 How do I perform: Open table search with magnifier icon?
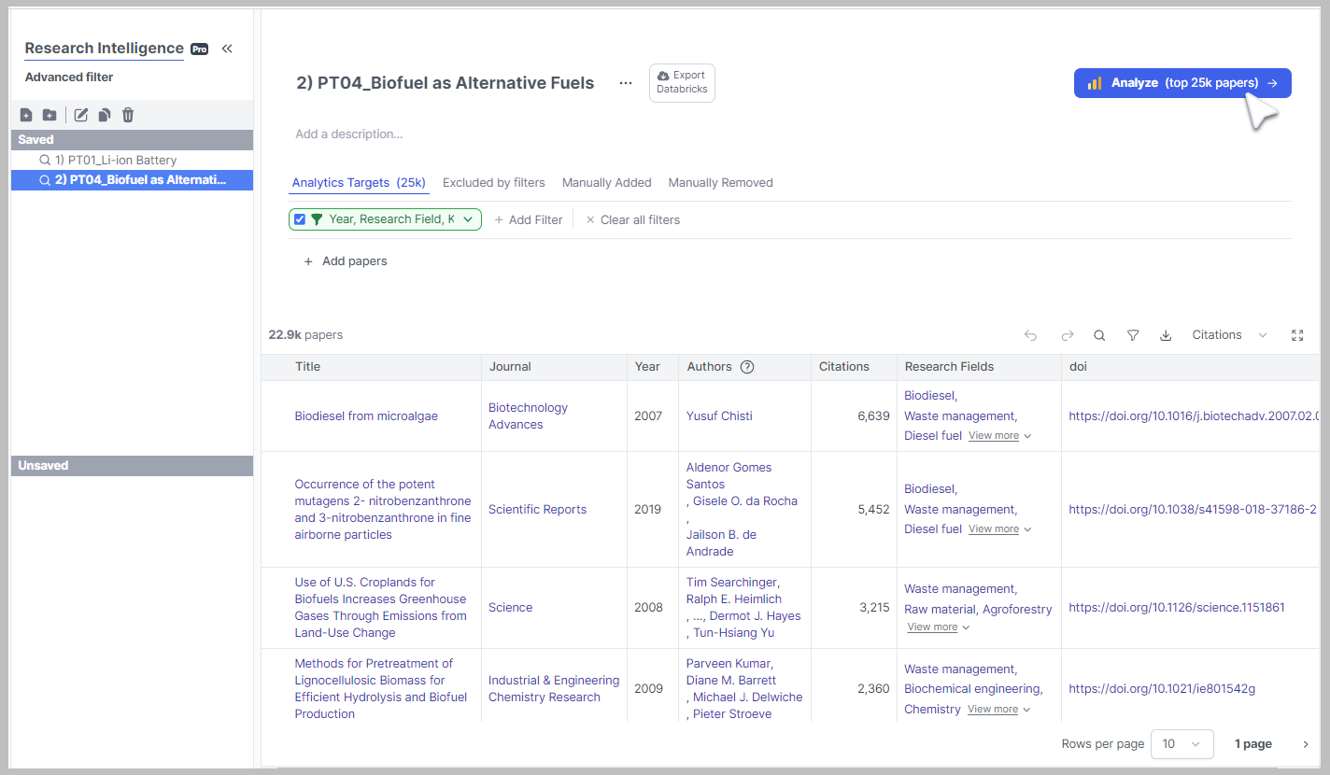click(x=1099, y=335)
